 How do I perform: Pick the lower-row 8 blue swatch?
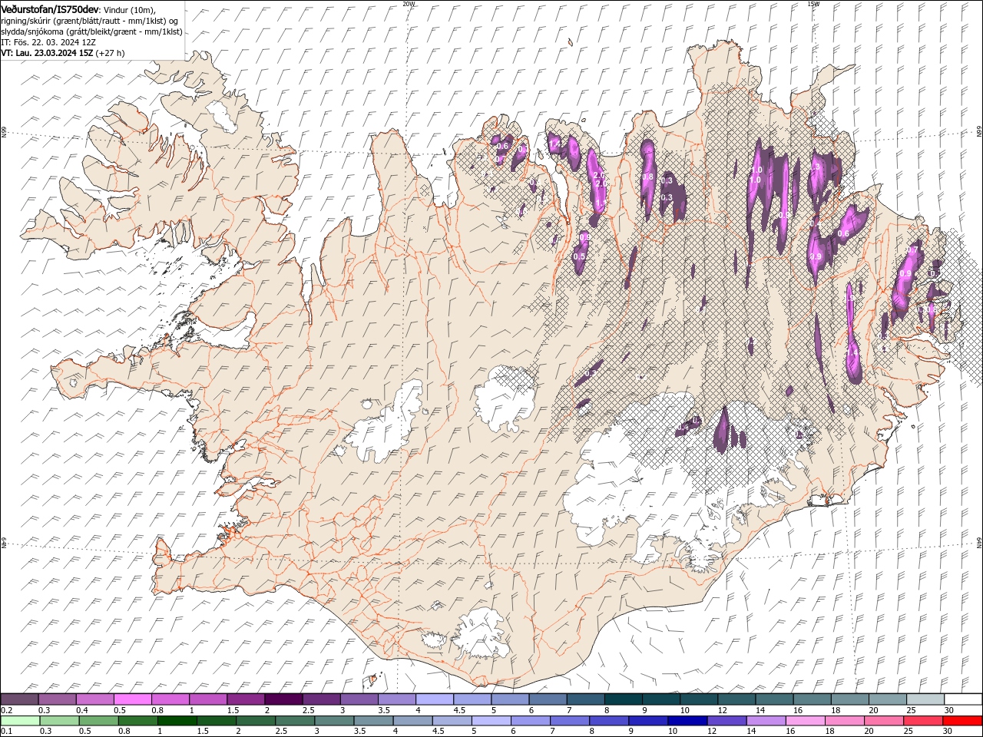click(x=608, y=721)
